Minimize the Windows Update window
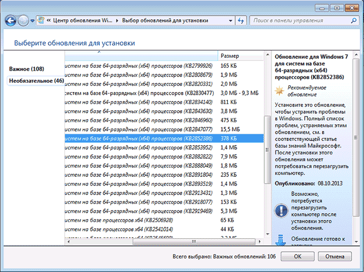364x272 pixels. coord(322,8)
